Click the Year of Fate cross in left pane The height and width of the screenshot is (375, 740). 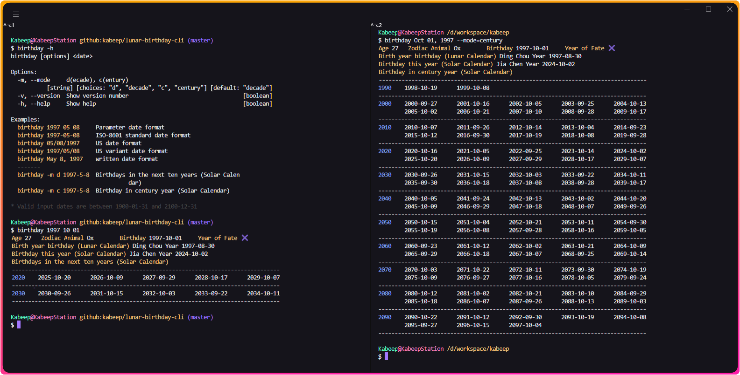click(245, 238)
